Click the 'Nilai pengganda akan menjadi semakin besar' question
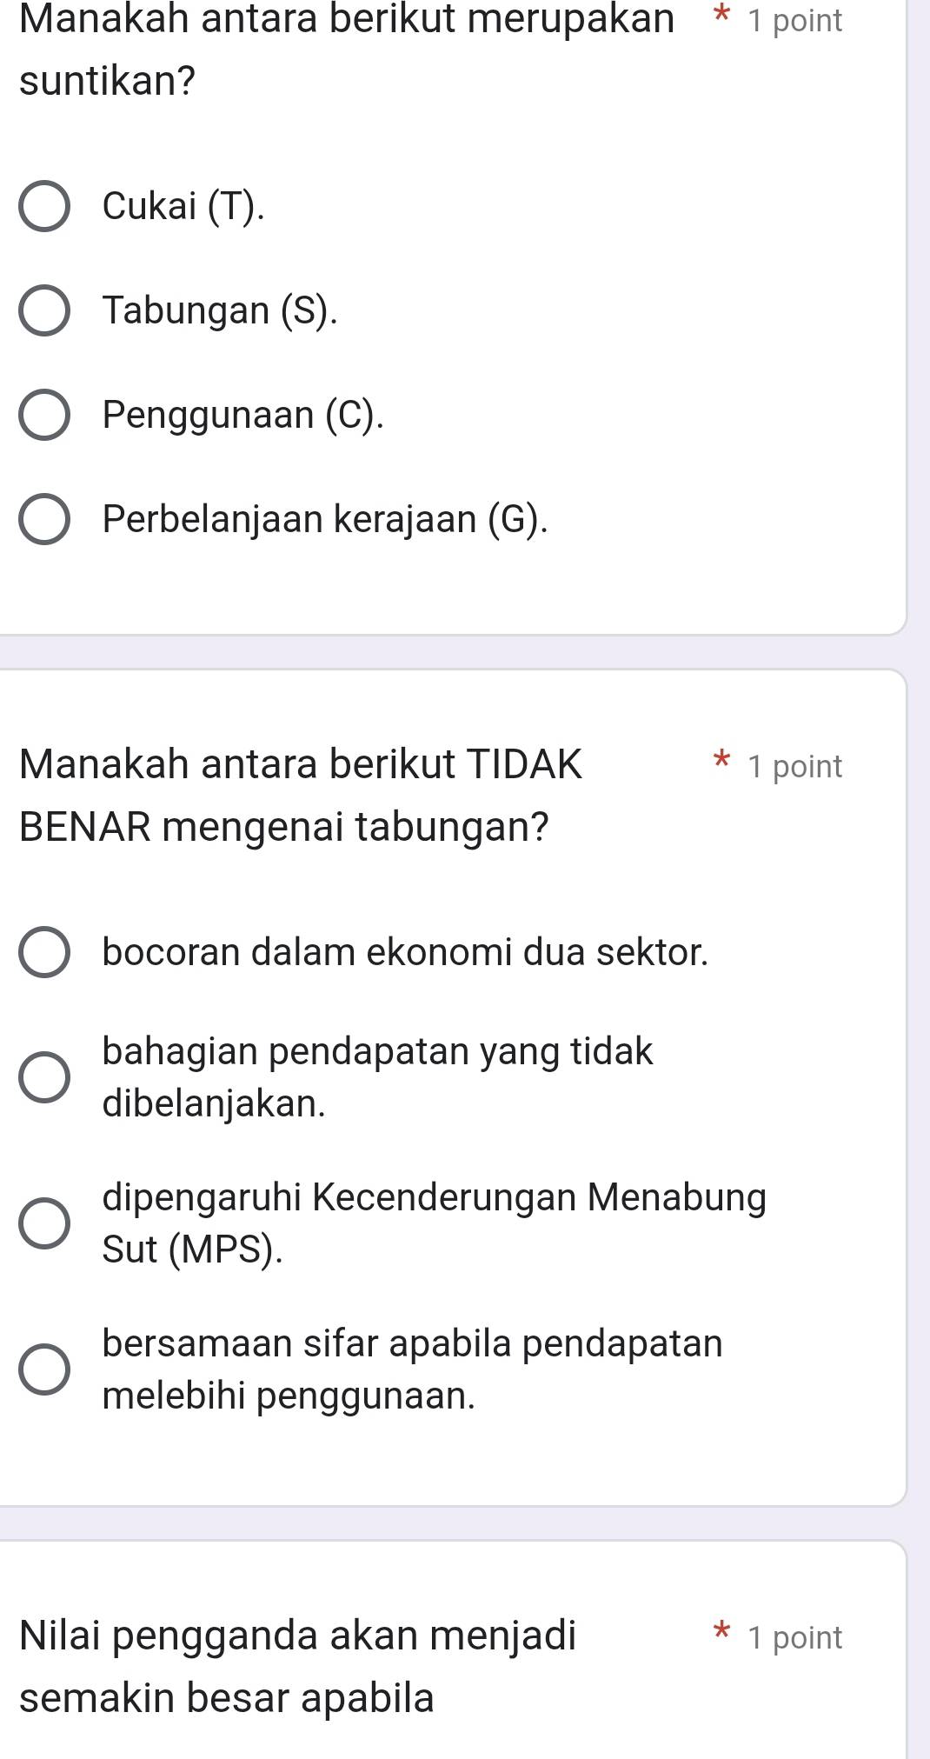The image size is (930, 1759). point(297,1665)
